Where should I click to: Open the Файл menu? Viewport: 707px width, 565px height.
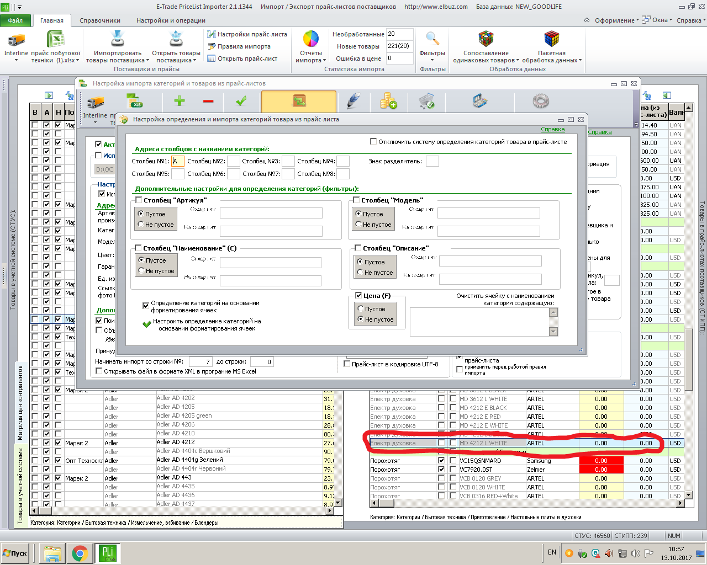[15, 20]
